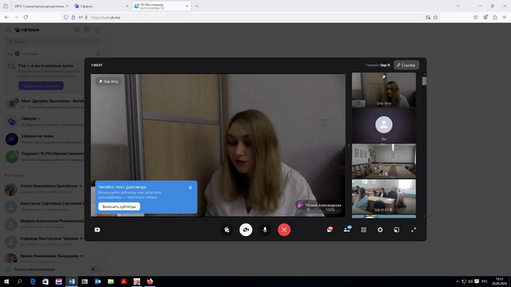Open the participants list
The height and width of the screenshot is (287, 511).
pos(346,230)
